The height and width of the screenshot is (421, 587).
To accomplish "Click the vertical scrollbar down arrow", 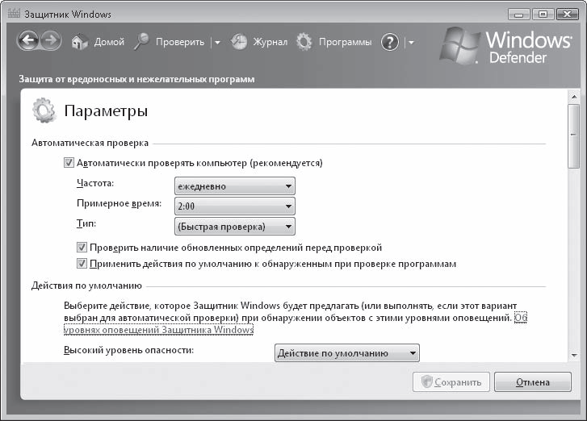I will pyautogui.click(x=573, y=354).
